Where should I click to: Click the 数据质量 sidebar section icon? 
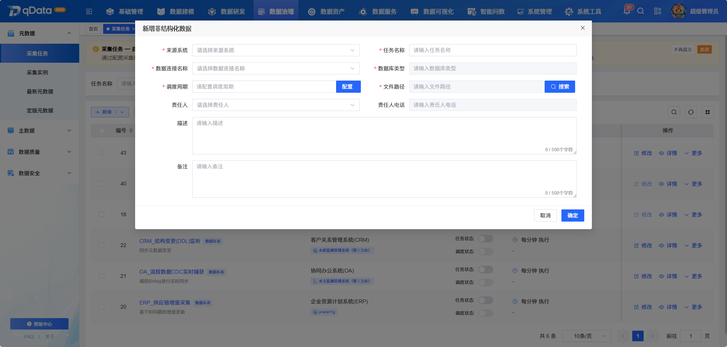[x=11, y=152]
